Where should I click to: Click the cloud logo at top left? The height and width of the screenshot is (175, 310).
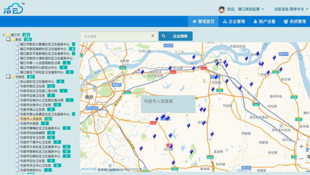point(13,8)
